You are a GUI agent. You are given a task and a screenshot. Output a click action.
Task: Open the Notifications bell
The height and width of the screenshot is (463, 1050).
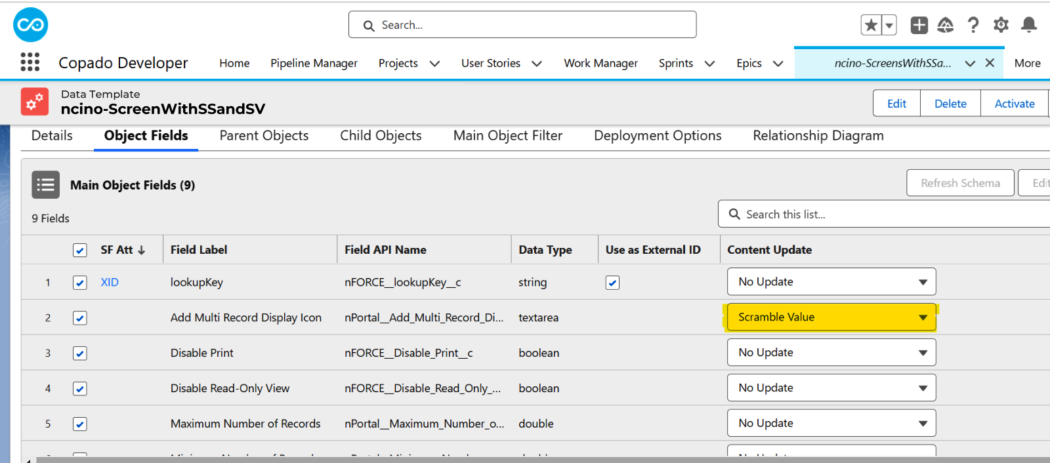tap(1029, 25)
